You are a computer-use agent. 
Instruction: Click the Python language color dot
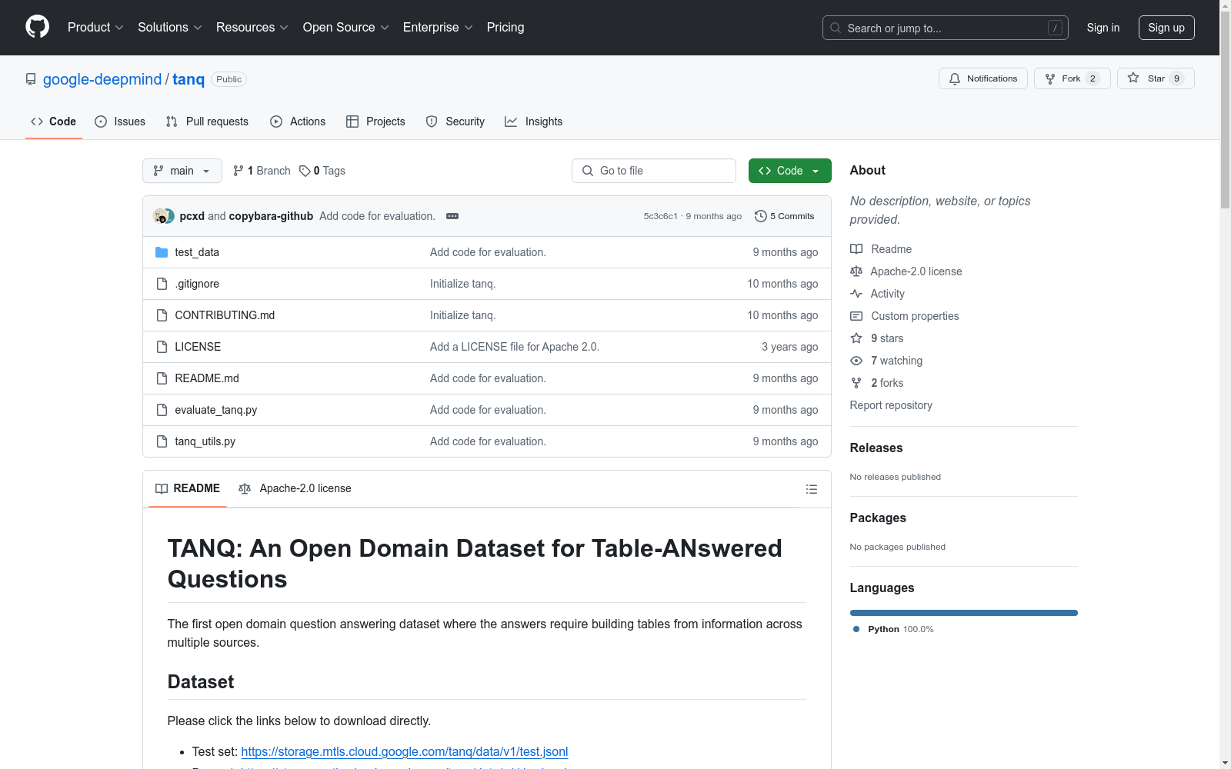coord(856,629)
